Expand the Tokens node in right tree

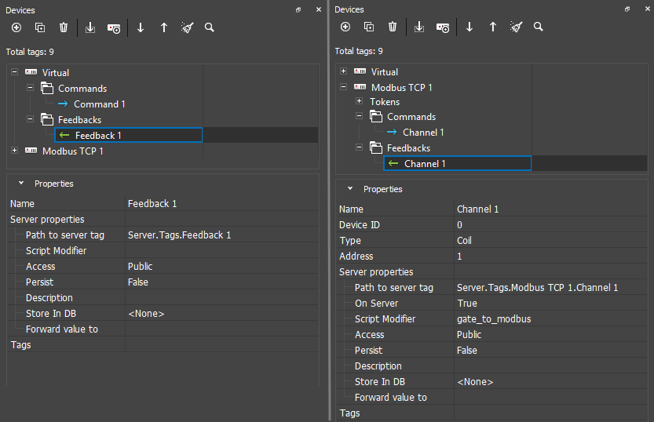[359, 102]
